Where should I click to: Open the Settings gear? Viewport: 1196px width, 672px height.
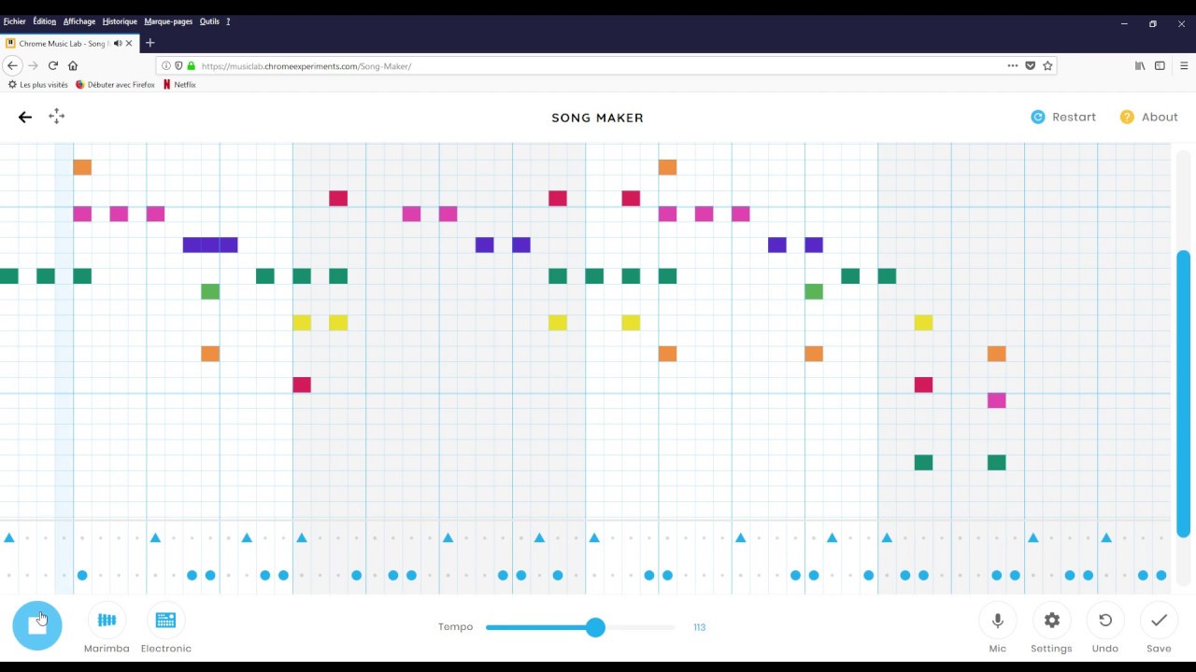[1051, 621]
